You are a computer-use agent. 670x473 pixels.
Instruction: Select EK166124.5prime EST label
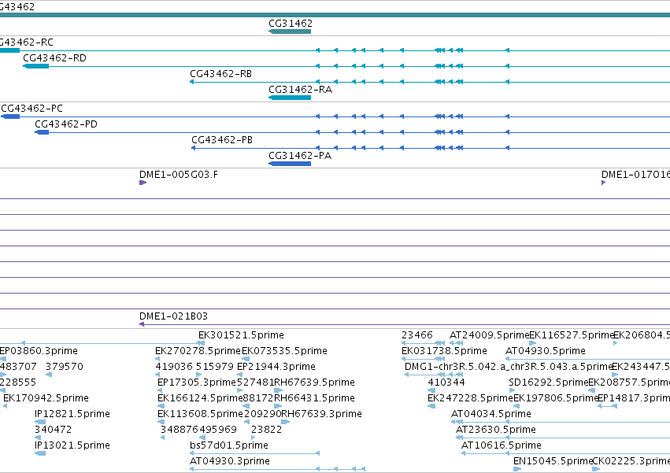[x=200, y=399]
